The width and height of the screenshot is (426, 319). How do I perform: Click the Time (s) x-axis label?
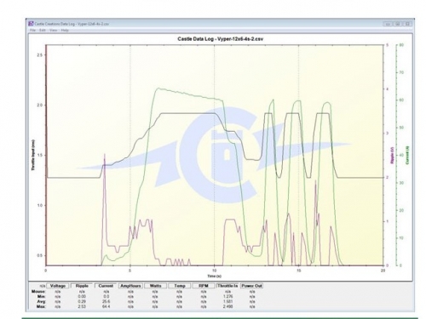click(215, 276)
